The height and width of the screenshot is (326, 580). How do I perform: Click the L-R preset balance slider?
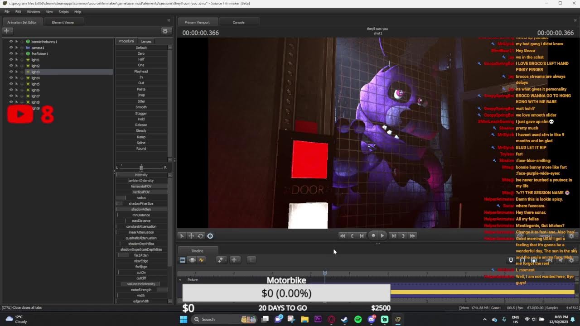tap(141, 168)
